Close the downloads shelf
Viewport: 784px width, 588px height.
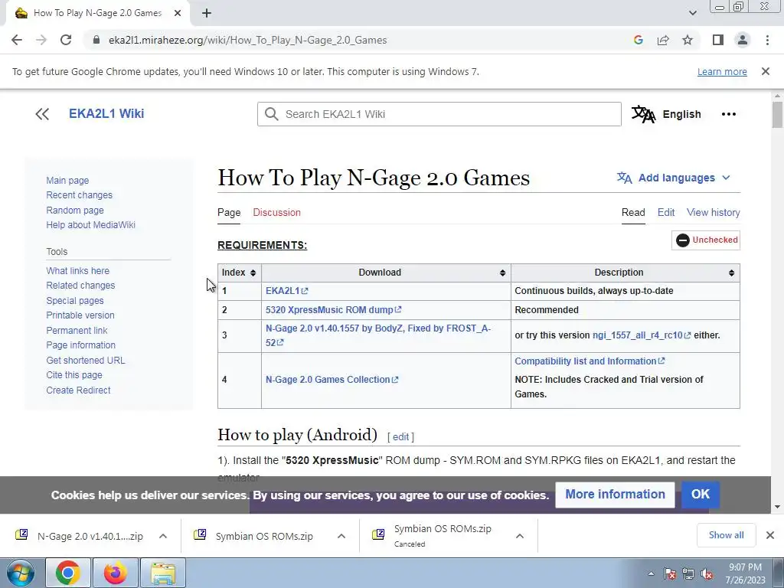tap(770, 535)
